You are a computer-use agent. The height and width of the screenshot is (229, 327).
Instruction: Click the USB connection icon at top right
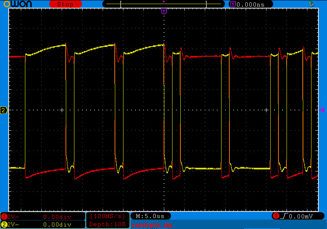pyautogui.click(x=311, y=4)
